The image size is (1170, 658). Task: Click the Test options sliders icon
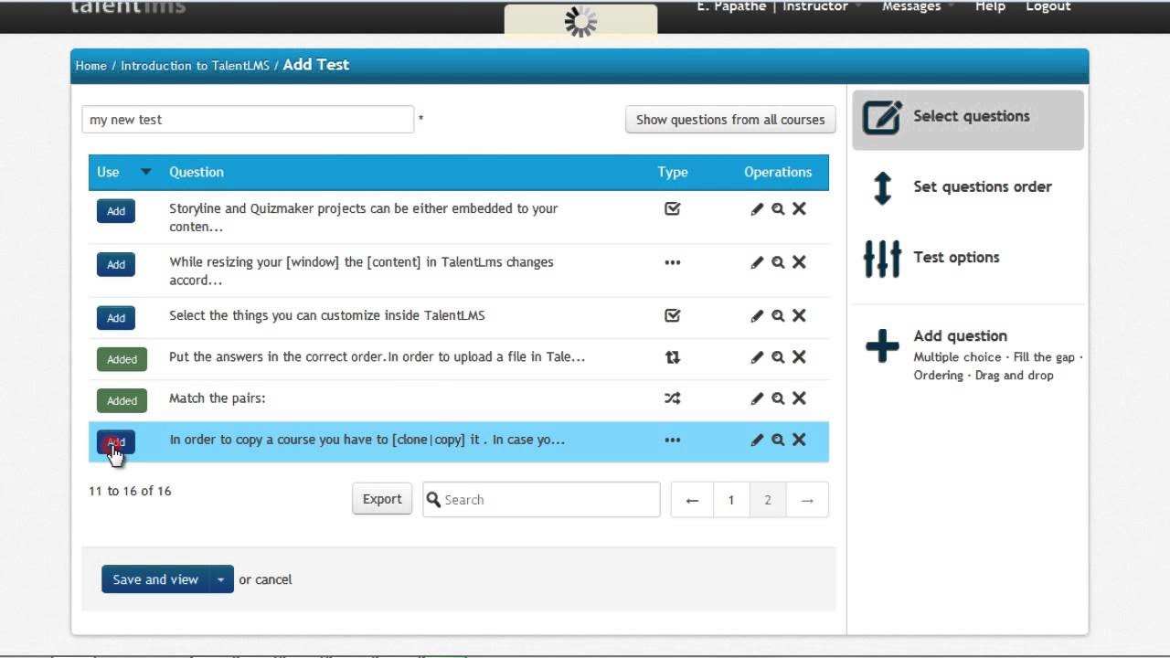[882, 259]
